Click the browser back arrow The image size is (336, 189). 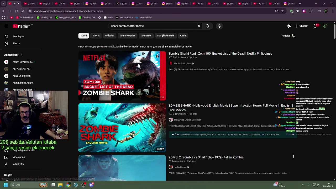(4, 11)
